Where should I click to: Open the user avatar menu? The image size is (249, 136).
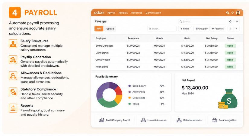point(238,13)
